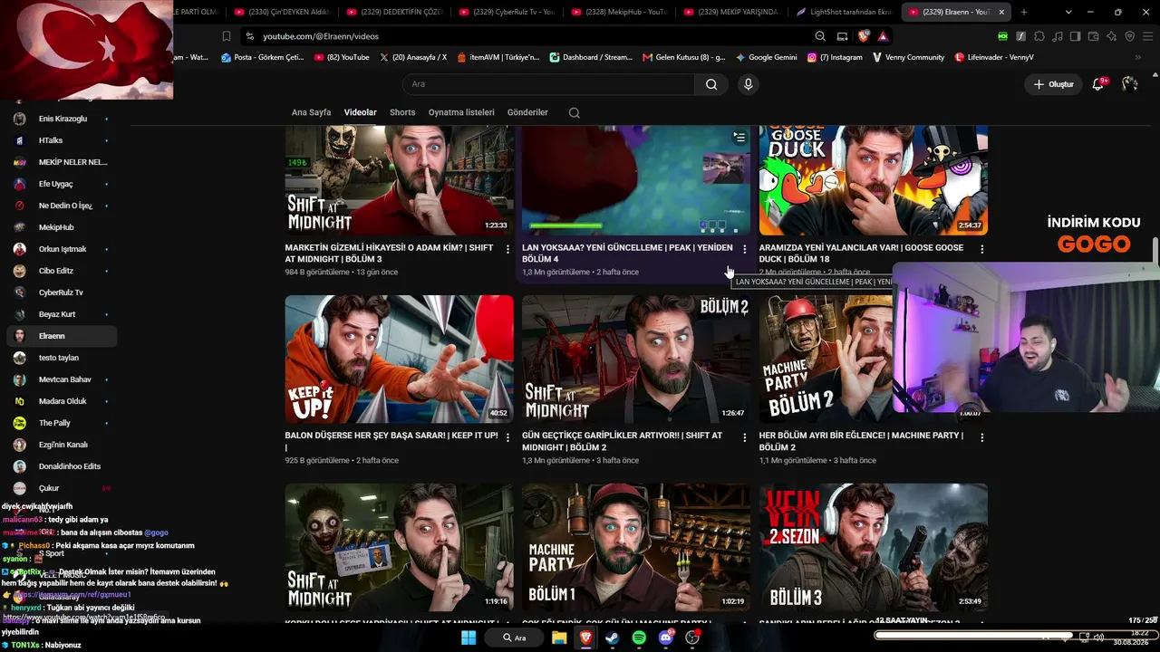Go to Madara Olduk channel in the sidebar
Viewport: 1160px width, 652px height.
click(62, 401)
